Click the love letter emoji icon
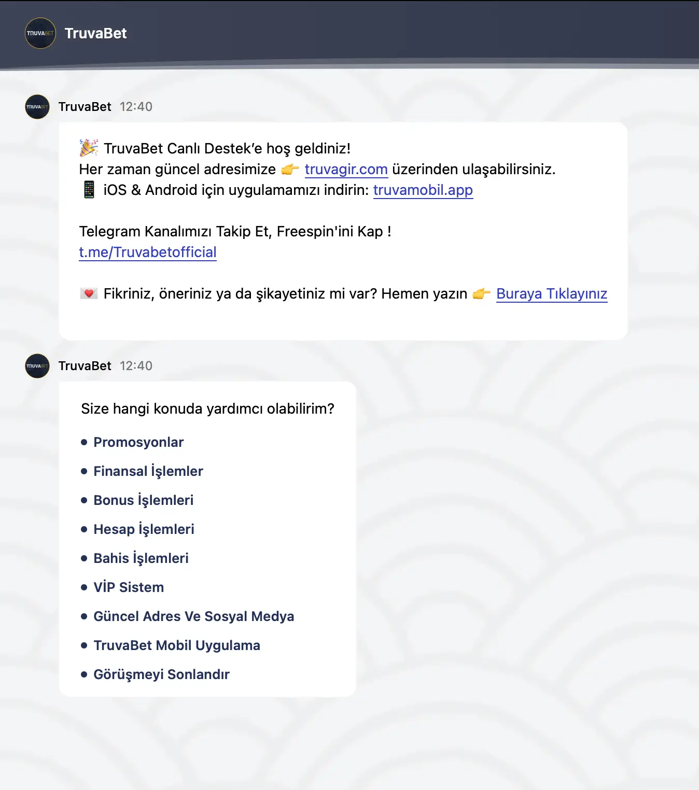 [x=89, y=293]
